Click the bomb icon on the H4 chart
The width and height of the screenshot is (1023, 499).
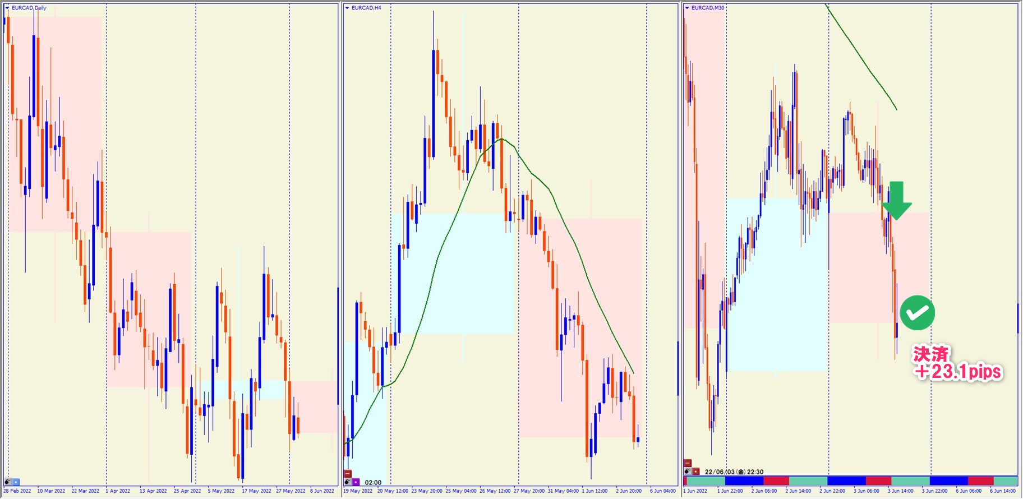pyautogui.click(x=348, y=482)
